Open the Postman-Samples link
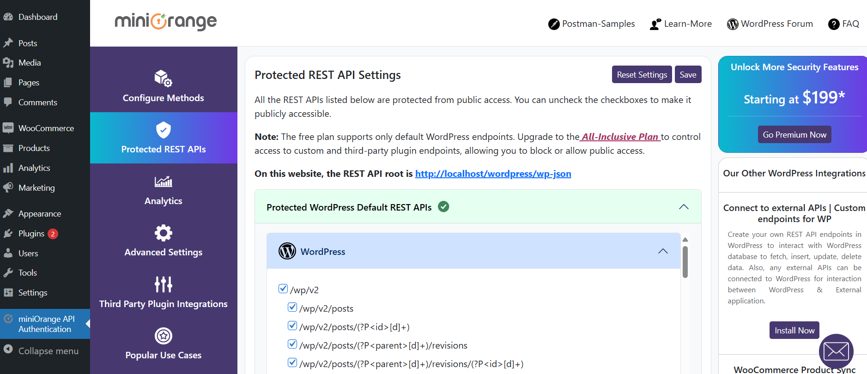The width and height of the screenshot is (867, 374). point(592,24)
